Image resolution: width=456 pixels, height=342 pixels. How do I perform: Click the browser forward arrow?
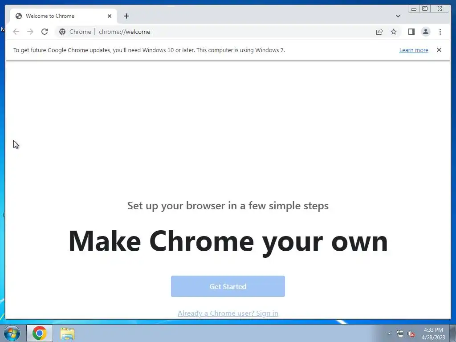pos(30,32)
